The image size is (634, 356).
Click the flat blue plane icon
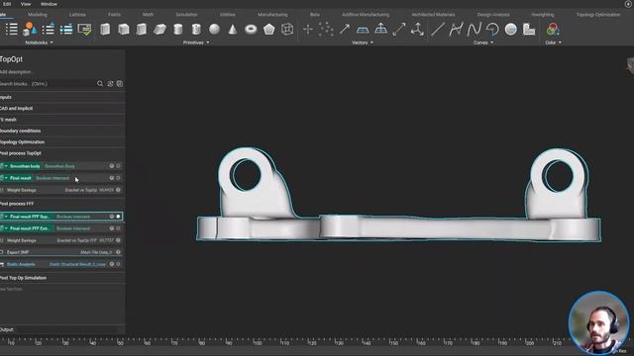(363, 30)
